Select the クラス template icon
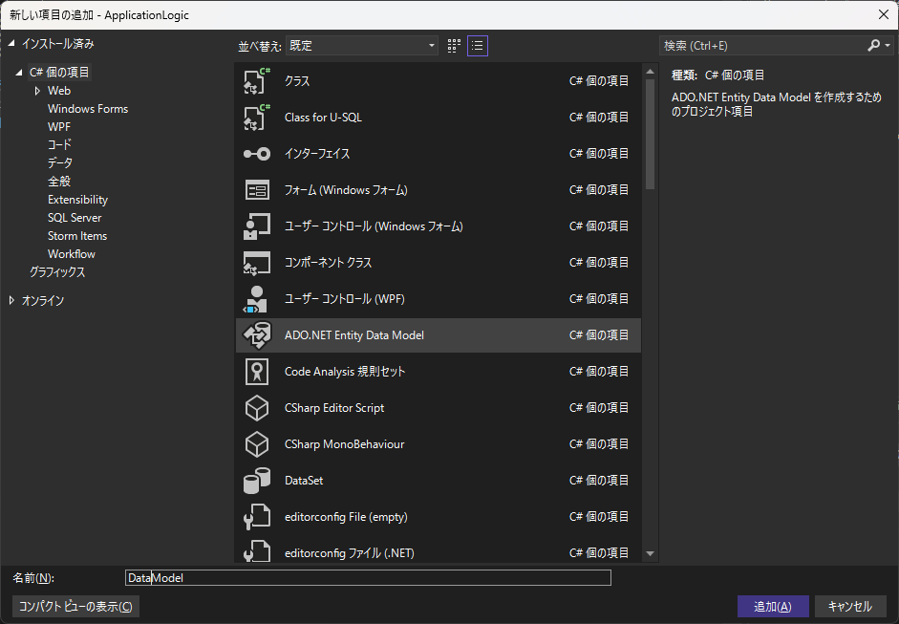This screenshot has width=899, height=624. coord(255,80)
